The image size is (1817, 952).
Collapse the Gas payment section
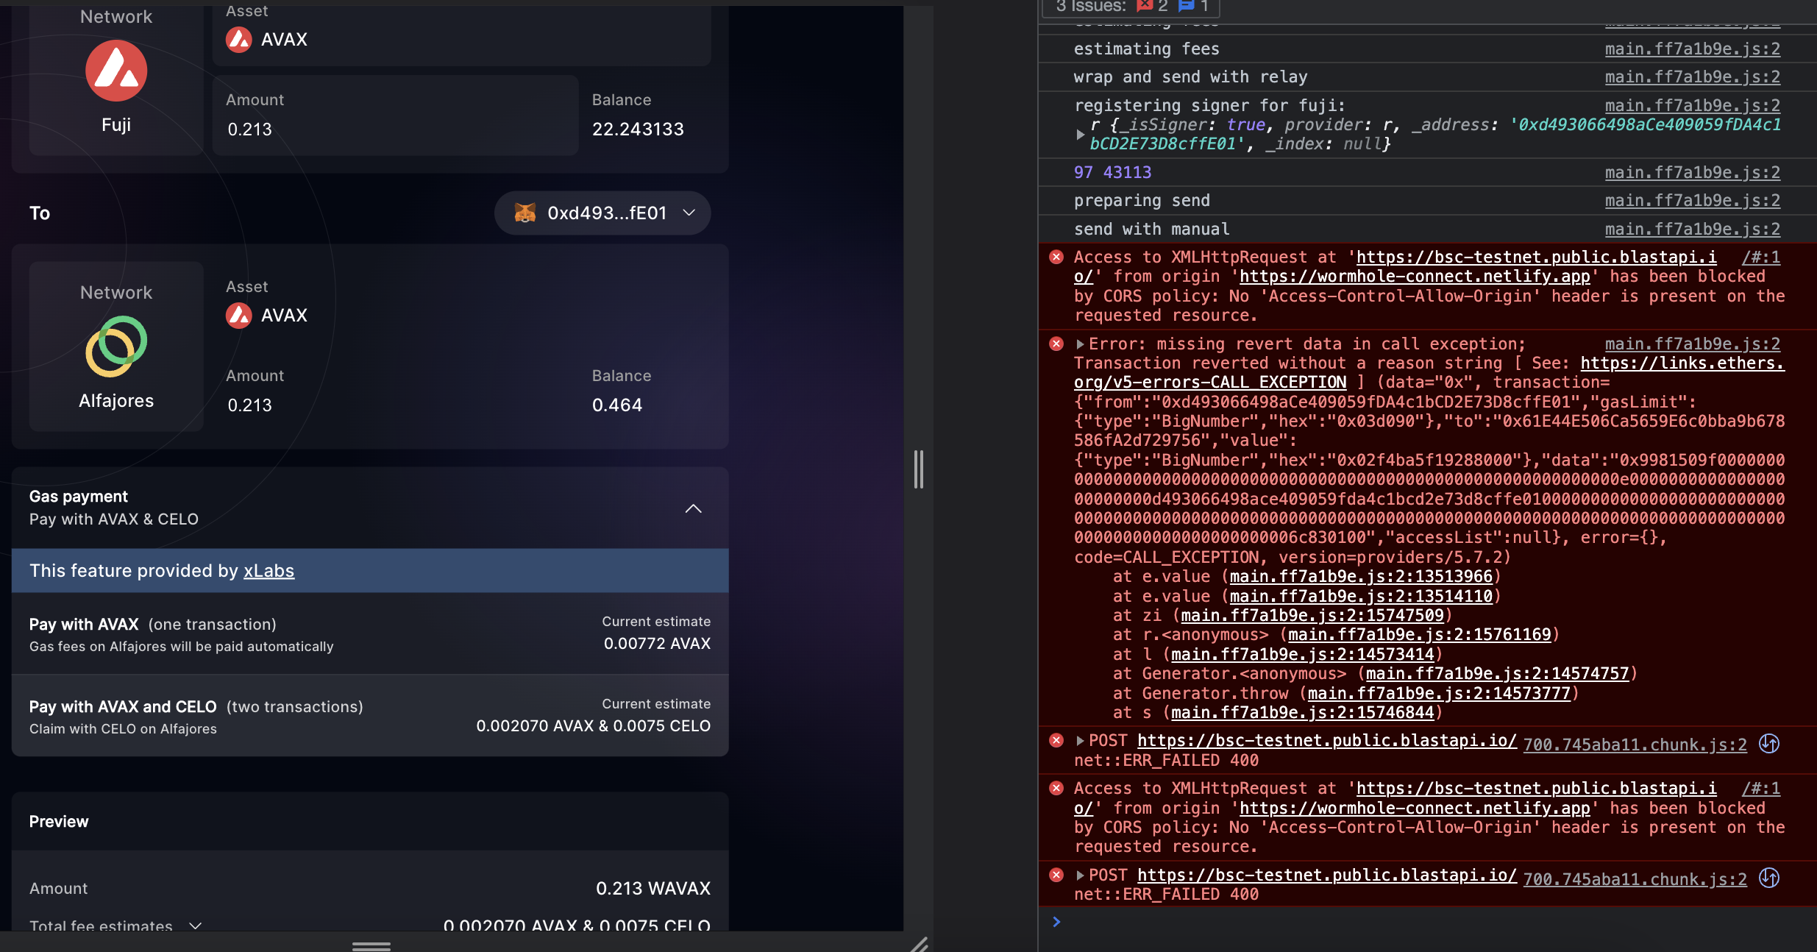(692, 508)
